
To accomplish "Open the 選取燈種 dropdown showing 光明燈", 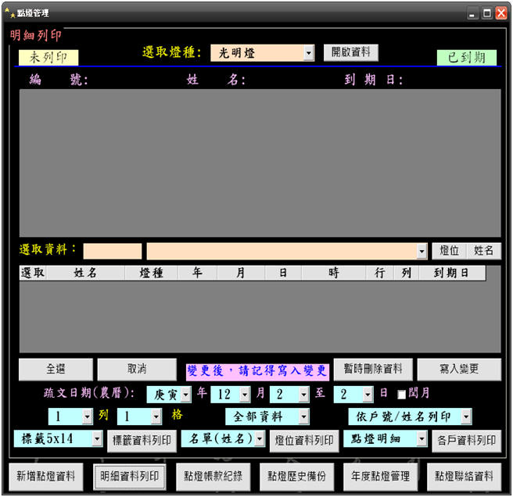I will point(308,53).
